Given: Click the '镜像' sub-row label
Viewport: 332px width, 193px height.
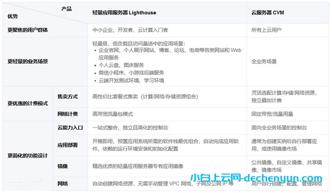Looking at the screenshot, I should pos(63,166).
